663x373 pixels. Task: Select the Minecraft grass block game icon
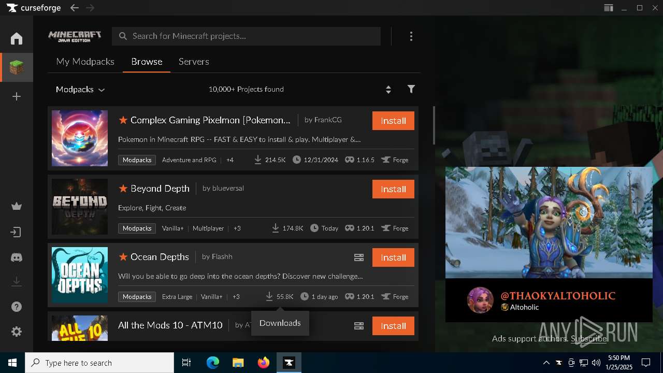pyautogui.click(x=17, y=67)
